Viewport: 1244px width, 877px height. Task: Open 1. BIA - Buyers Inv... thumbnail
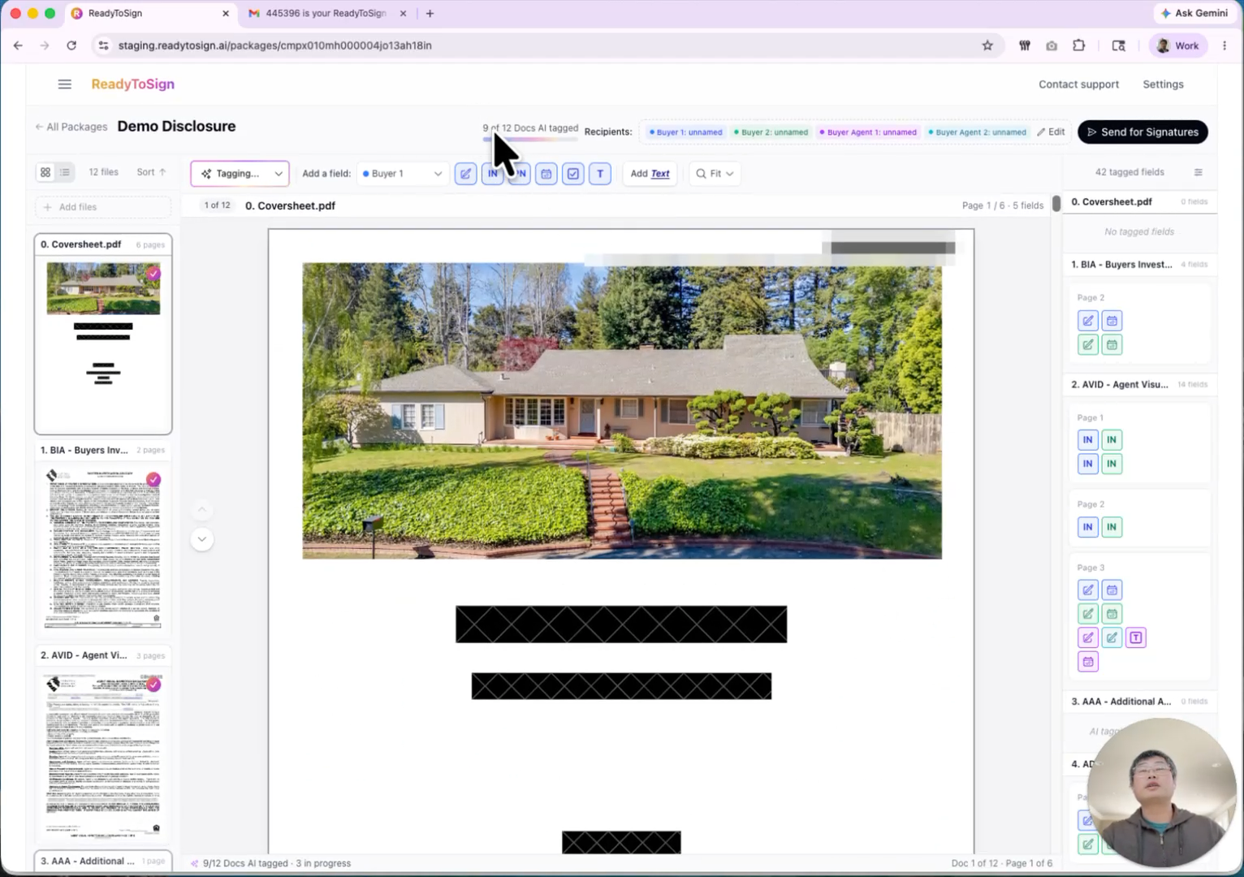(103, 538)
